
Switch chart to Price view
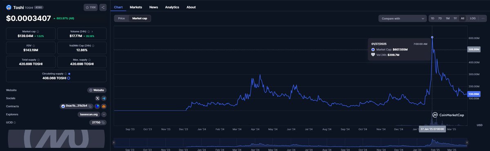tap(121, 18)
